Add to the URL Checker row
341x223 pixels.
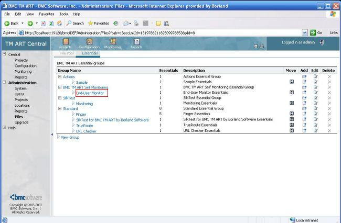pos(304,130)
